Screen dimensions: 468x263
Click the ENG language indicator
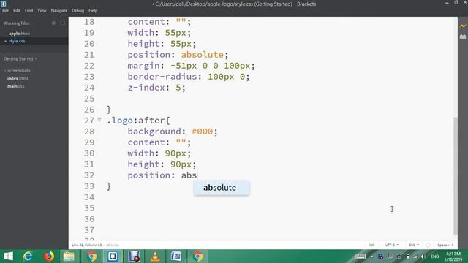[x=435, y=256]
